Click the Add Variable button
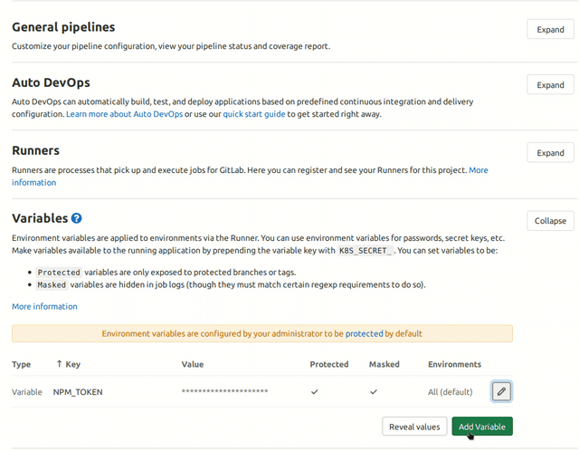Screen dimensions: 579x451 tap(482, 427)
